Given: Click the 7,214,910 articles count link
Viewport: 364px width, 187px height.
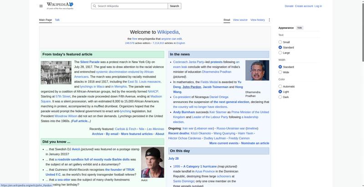Looking at the screenshot, I should 158,43.
